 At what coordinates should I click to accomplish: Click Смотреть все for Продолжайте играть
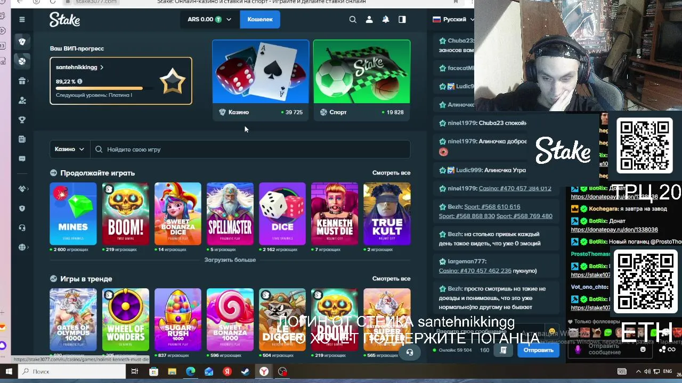pyautogui.click(x=391, y=173)
